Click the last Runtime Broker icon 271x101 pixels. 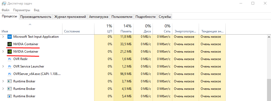click(10, 96)
